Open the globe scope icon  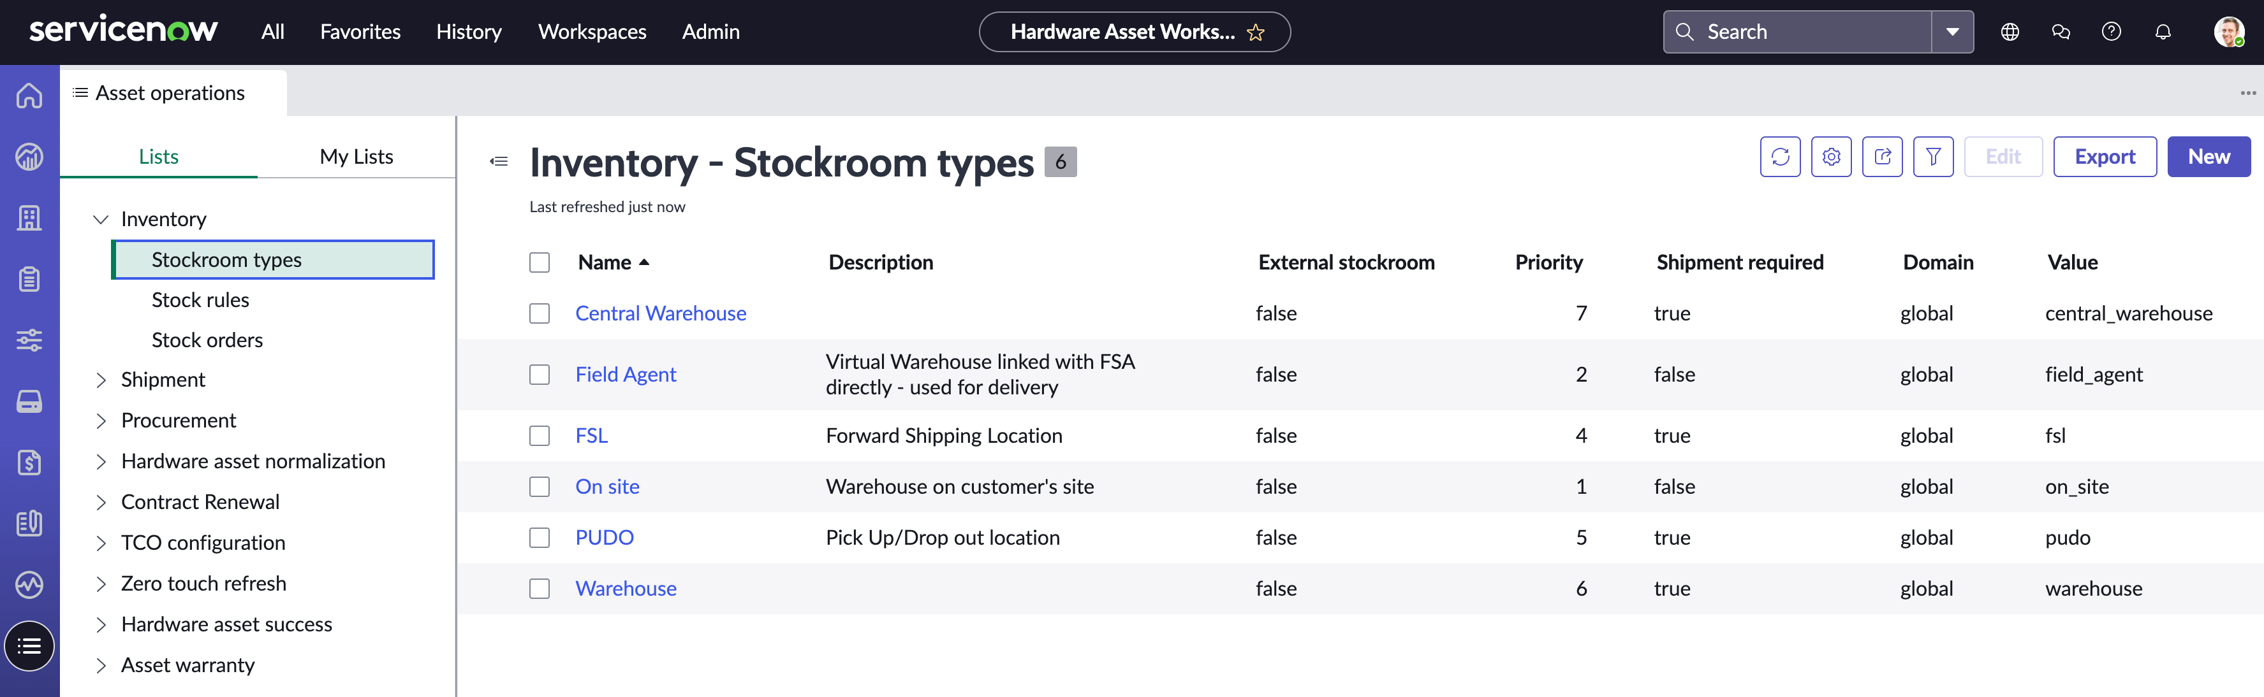(2009, 32)
